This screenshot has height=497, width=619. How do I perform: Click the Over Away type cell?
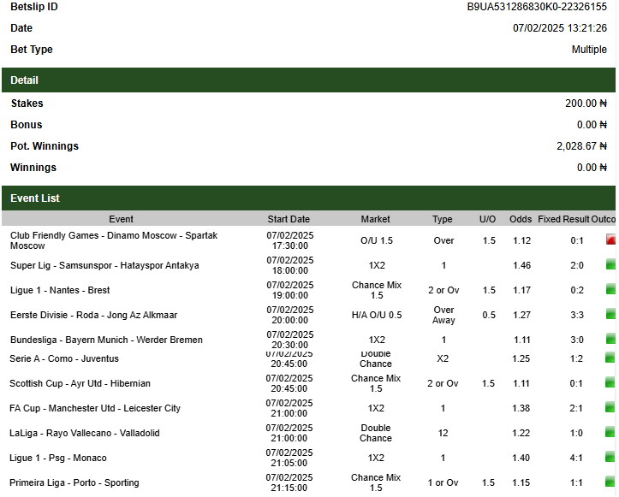click(443, 315)
